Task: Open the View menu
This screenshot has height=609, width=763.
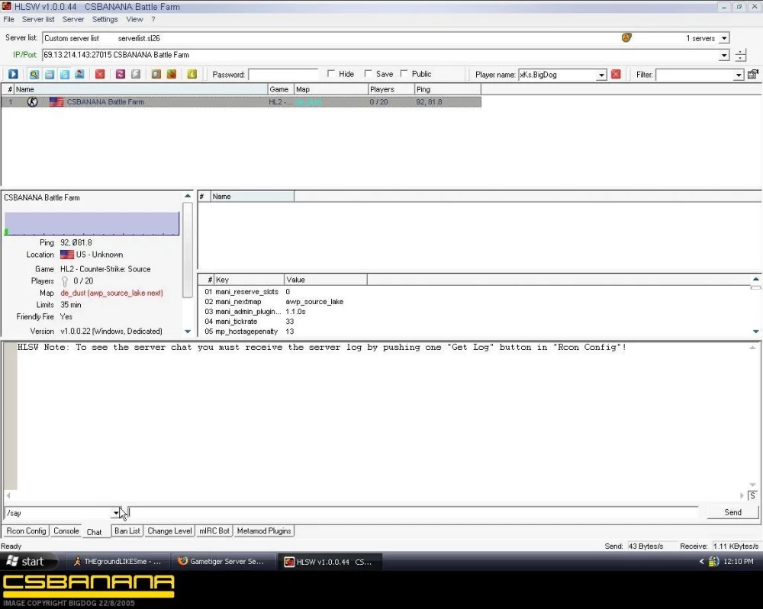Action: coord(134,20)
